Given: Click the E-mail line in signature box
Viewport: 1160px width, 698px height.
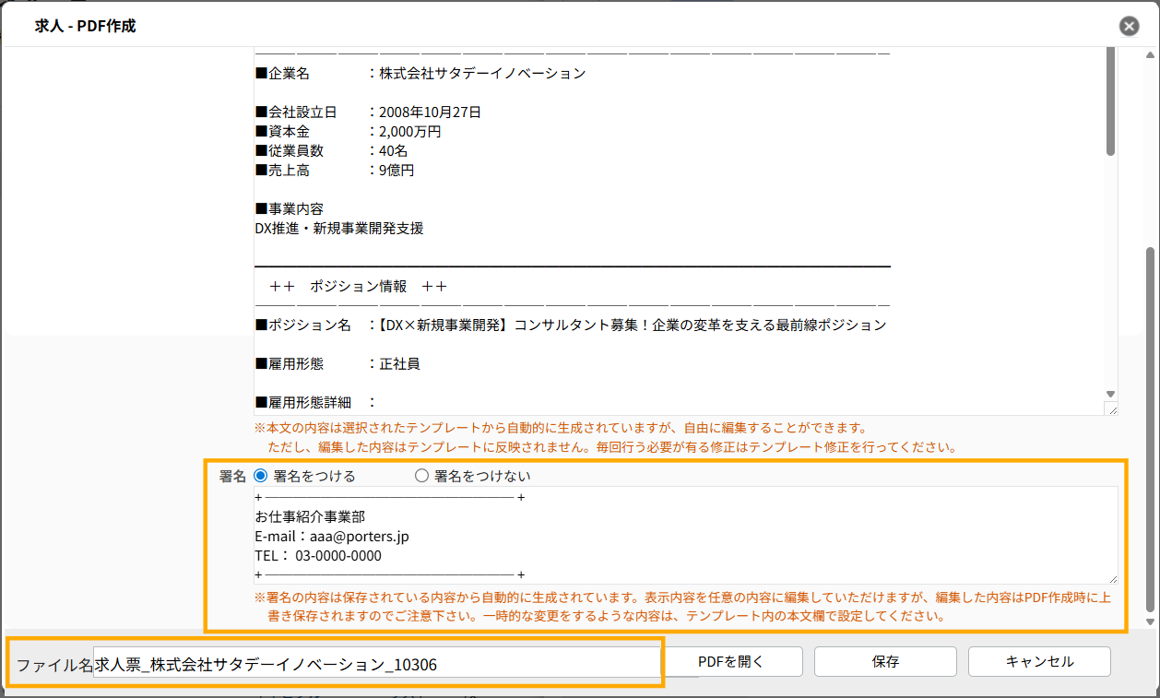Looking at the screenshot, I should (332, 536).
